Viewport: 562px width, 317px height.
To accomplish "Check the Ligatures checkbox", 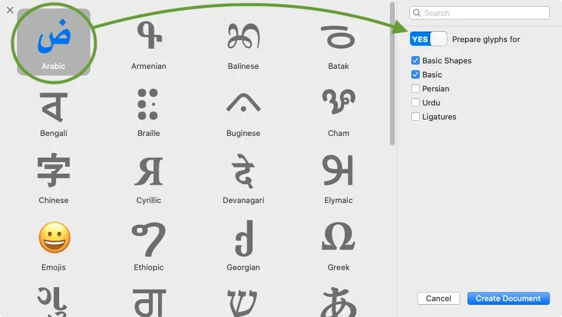I will point(416,116).
